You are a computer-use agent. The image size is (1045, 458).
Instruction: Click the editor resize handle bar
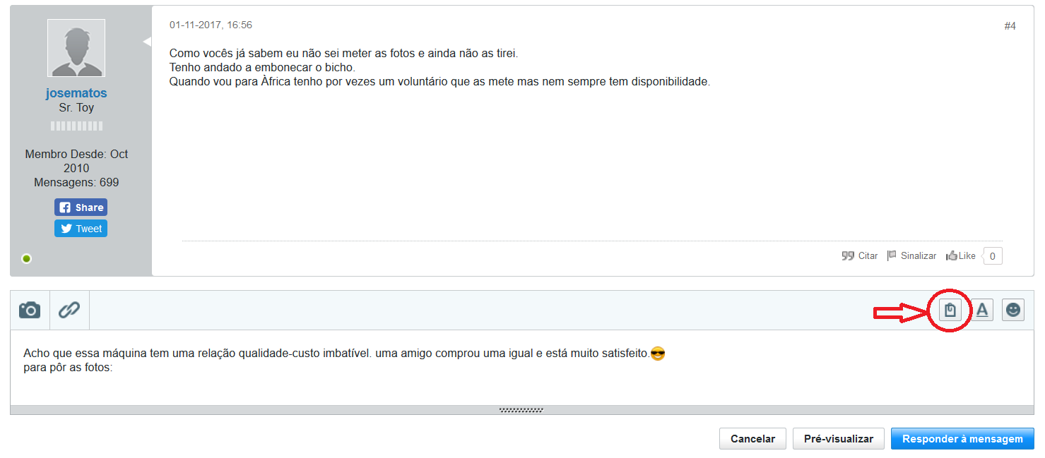pyautogui.click(x=521, y=410)
